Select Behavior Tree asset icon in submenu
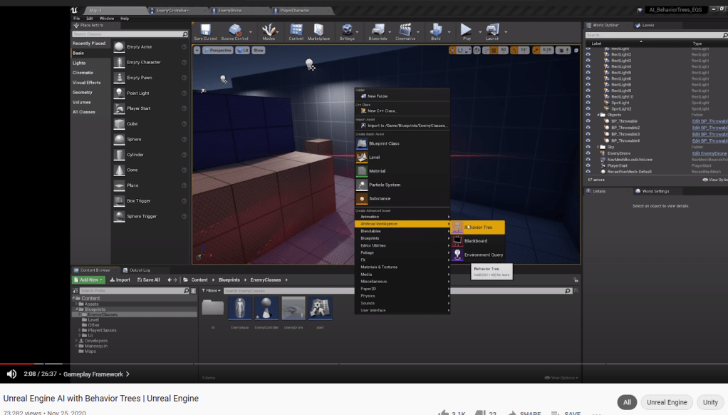728x415 pixels. (457, 227)
